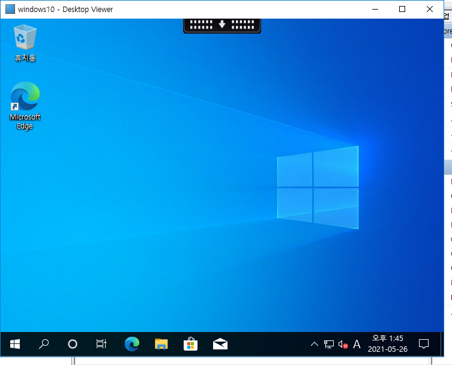Screen dimensions: 452x365
Task: Close the windows10 Desktop Viewer window
Action: [430, 9]
